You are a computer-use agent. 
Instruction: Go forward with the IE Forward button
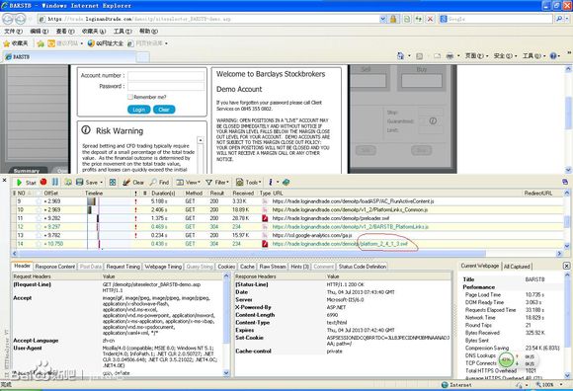(21, 19)
